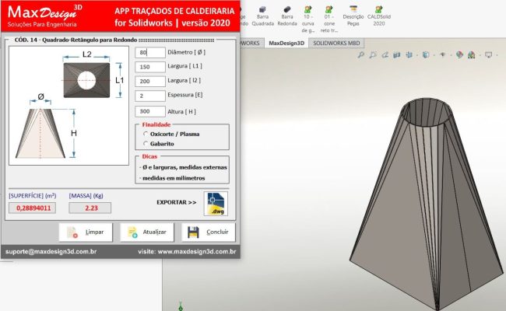Click the Barra Redonda toolbar icon

pyautogui.click(x=287, y=16)
